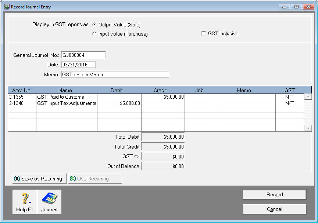Click the Memo field with GST paid in March
This screenshot has width=318, height=223.
coord(115,74)
